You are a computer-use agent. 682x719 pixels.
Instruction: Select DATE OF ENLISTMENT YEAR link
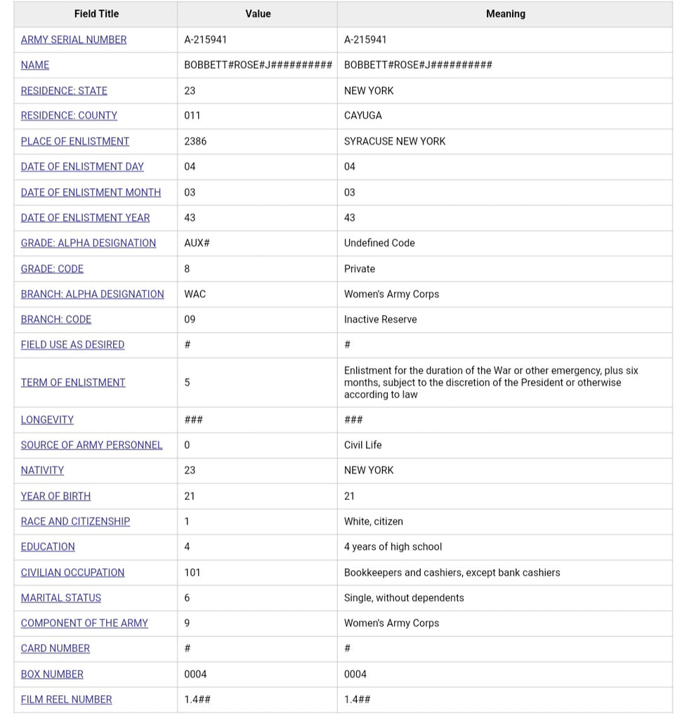(85, 218)
